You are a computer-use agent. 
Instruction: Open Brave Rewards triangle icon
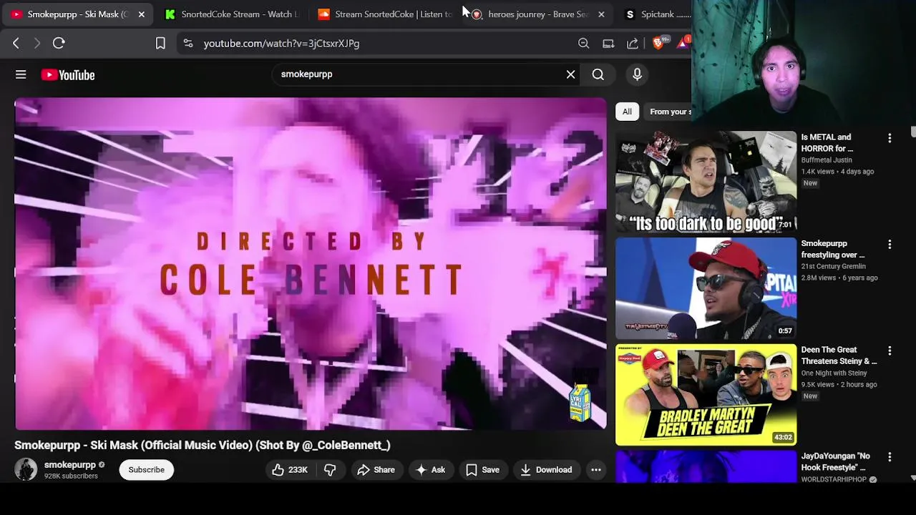[x=683, y=43]
